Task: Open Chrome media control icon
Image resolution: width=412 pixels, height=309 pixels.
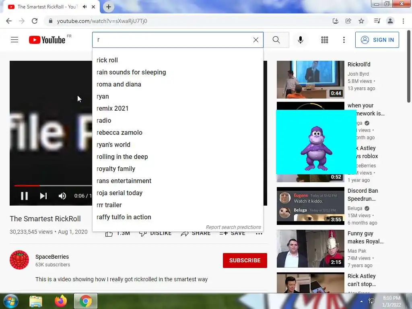Action: 377,21
